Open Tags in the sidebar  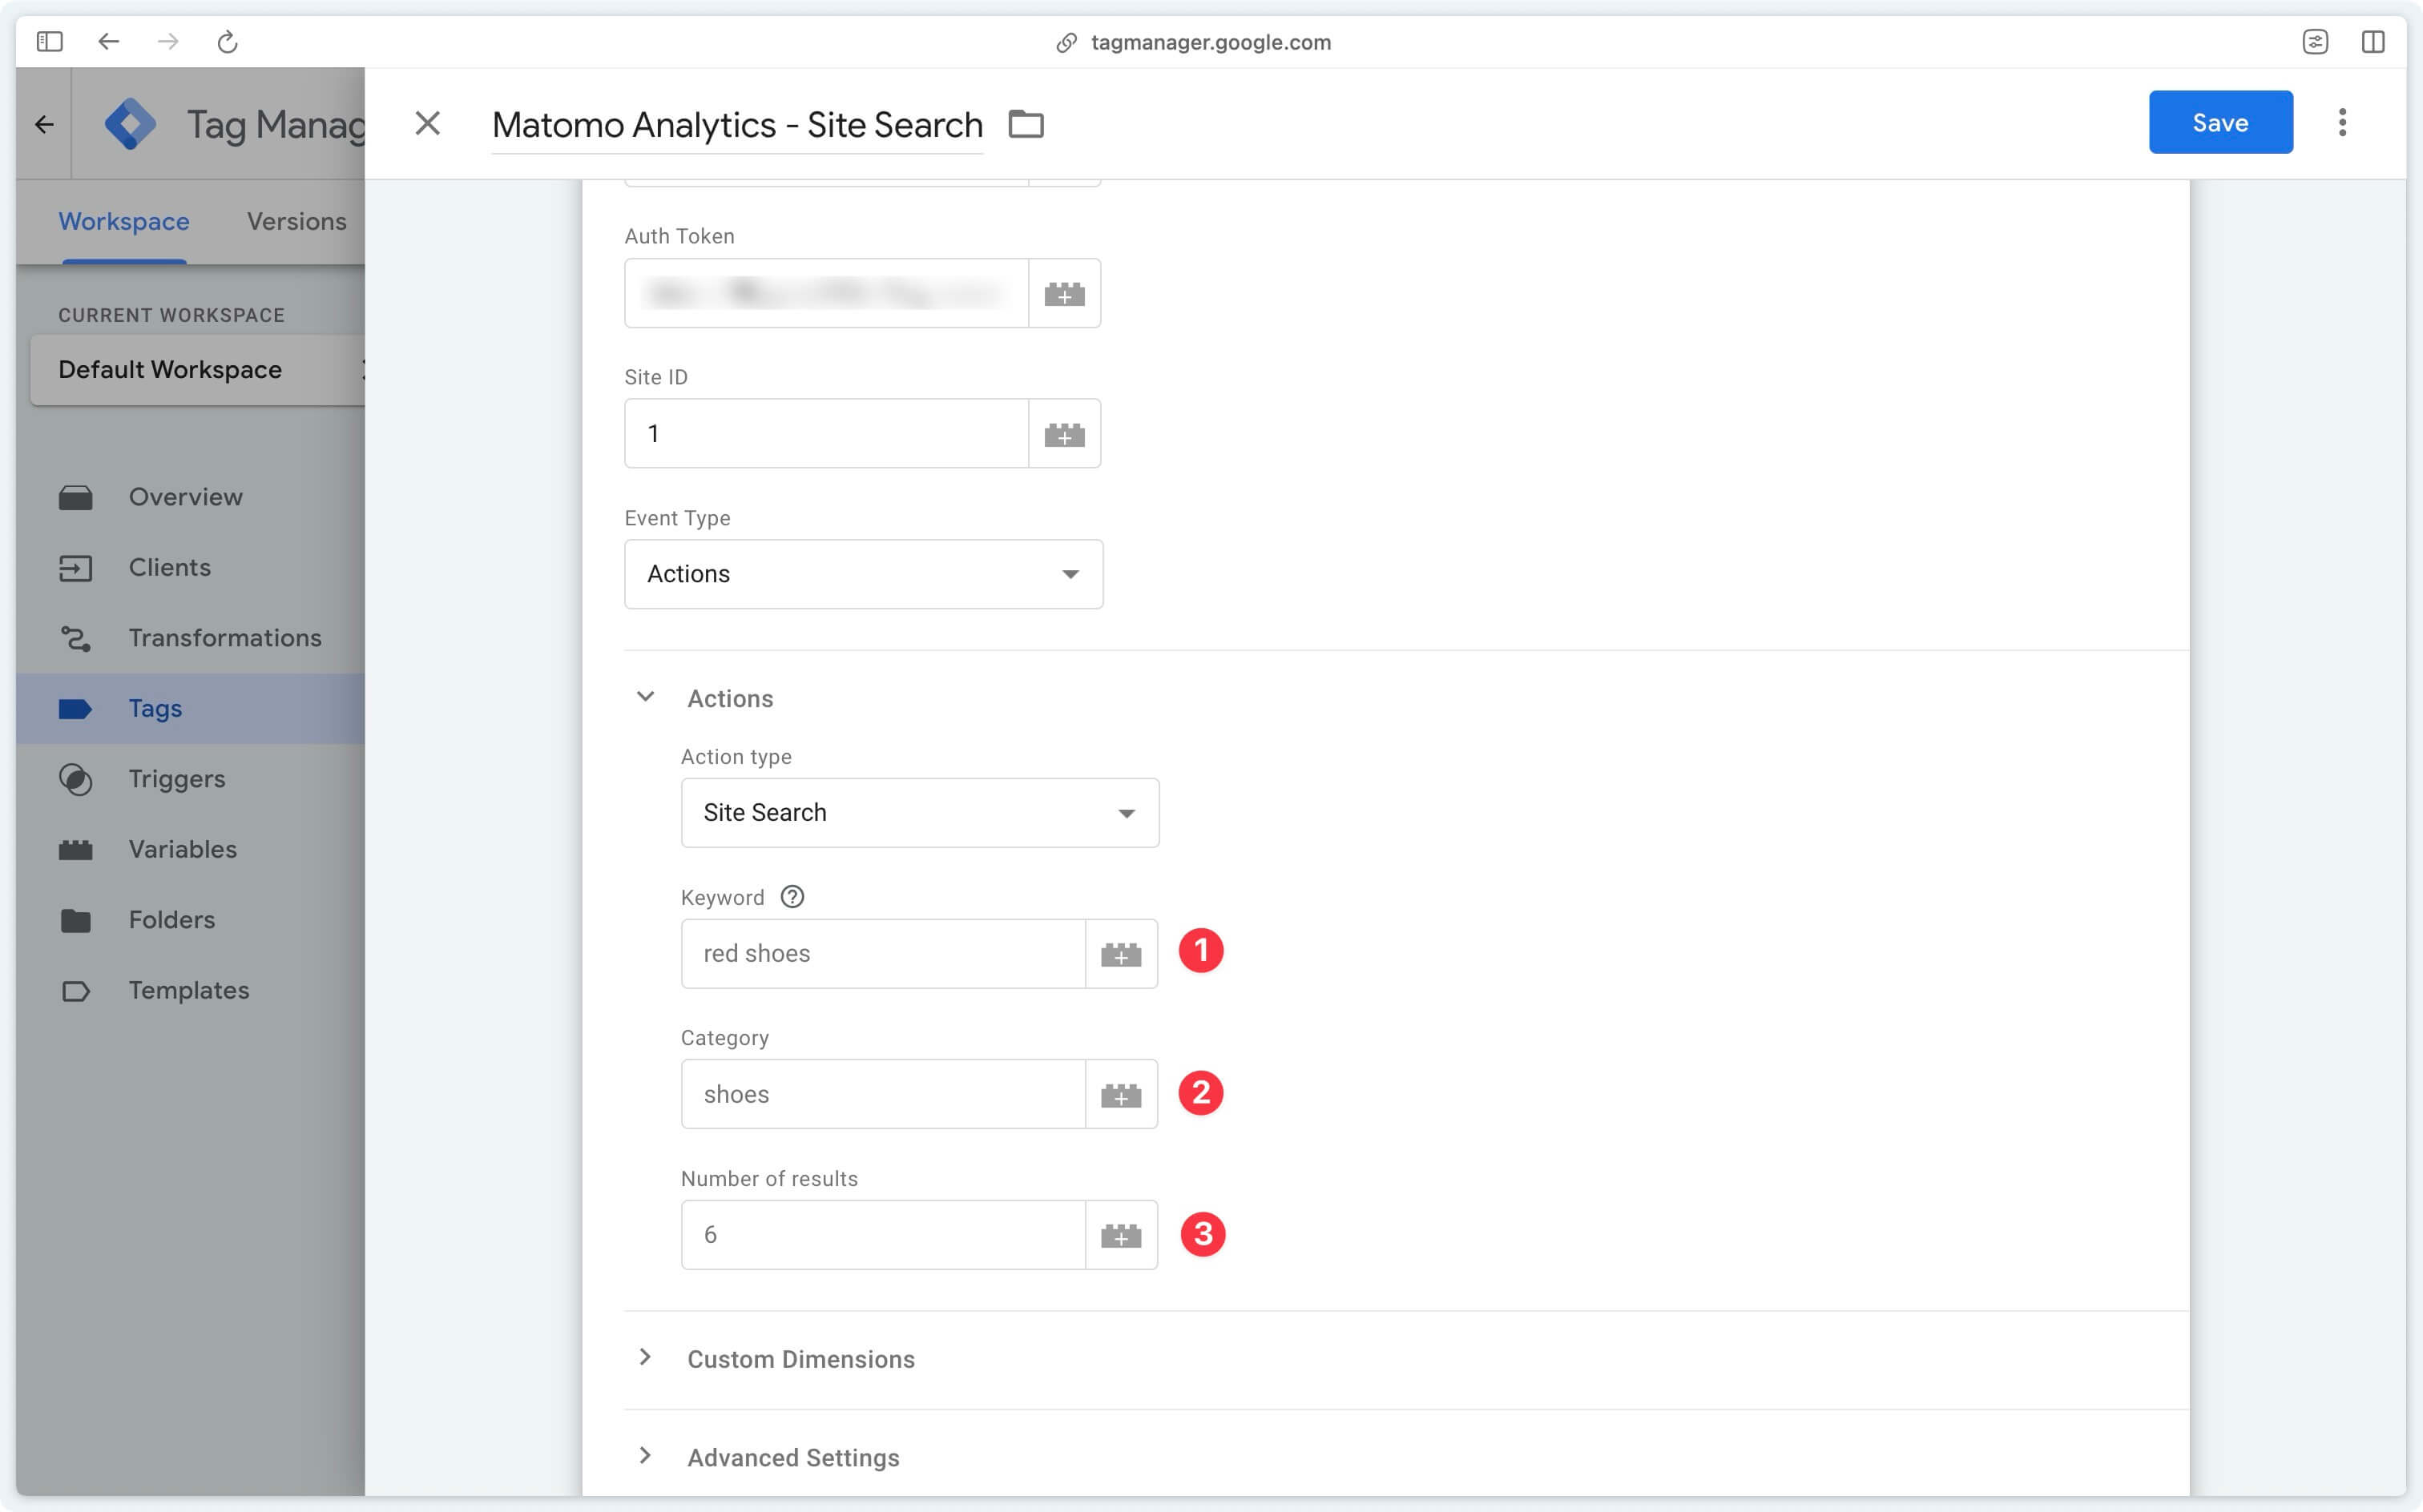pos(190,709)
